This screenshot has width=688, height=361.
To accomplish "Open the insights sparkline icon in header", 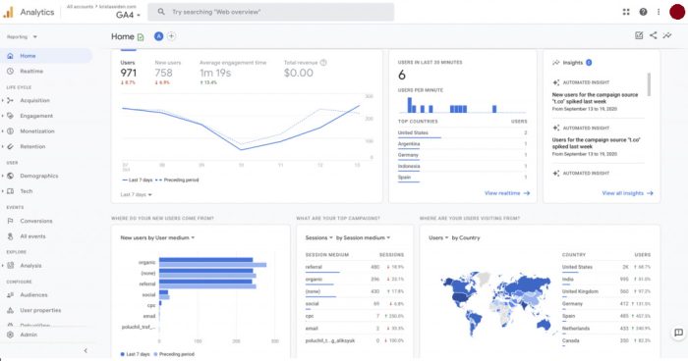I will pos(667,35).
